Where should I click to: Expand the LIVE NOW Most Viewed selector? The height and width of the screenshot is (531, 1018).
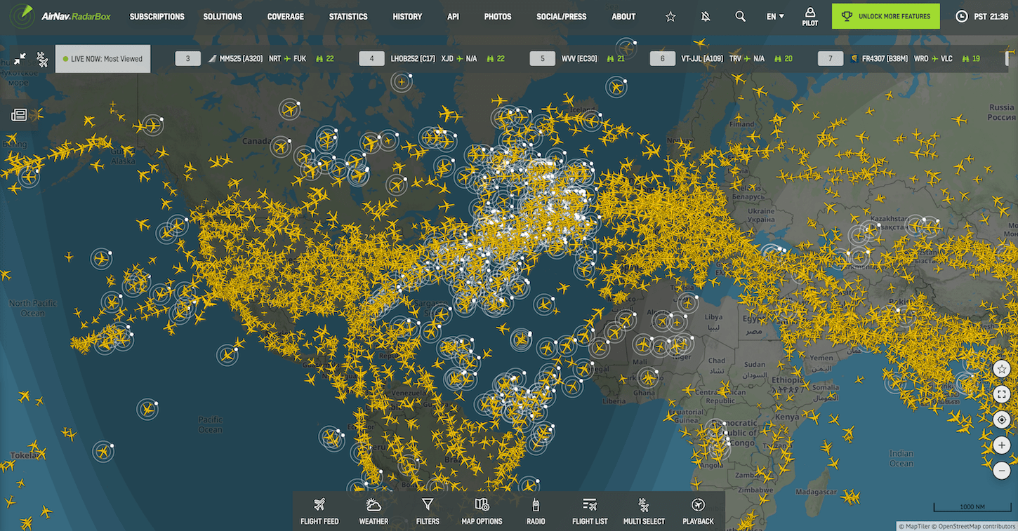pyautogui.click(x=103, y=59)
